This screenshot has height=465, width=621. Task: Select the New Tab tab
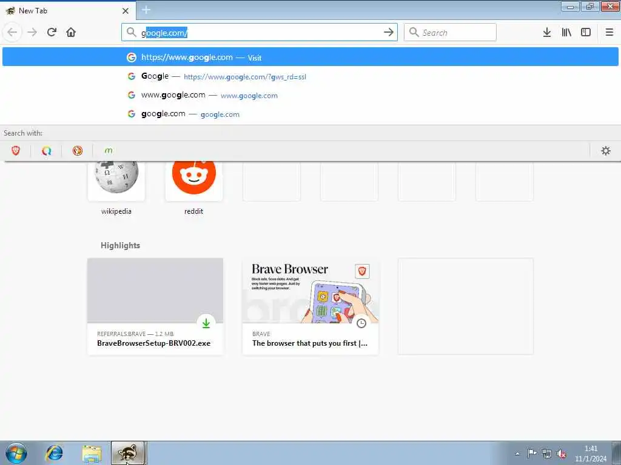pyautogui.click(x=68, y=11)
